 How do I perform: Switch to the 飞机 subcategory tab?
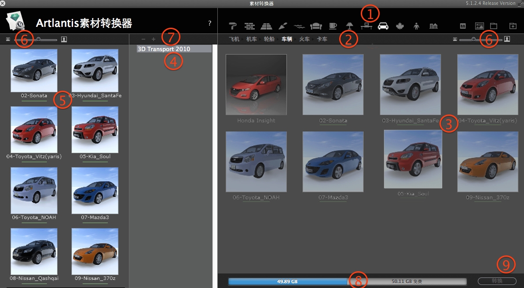pyautogui.click(x=234, y=39)
